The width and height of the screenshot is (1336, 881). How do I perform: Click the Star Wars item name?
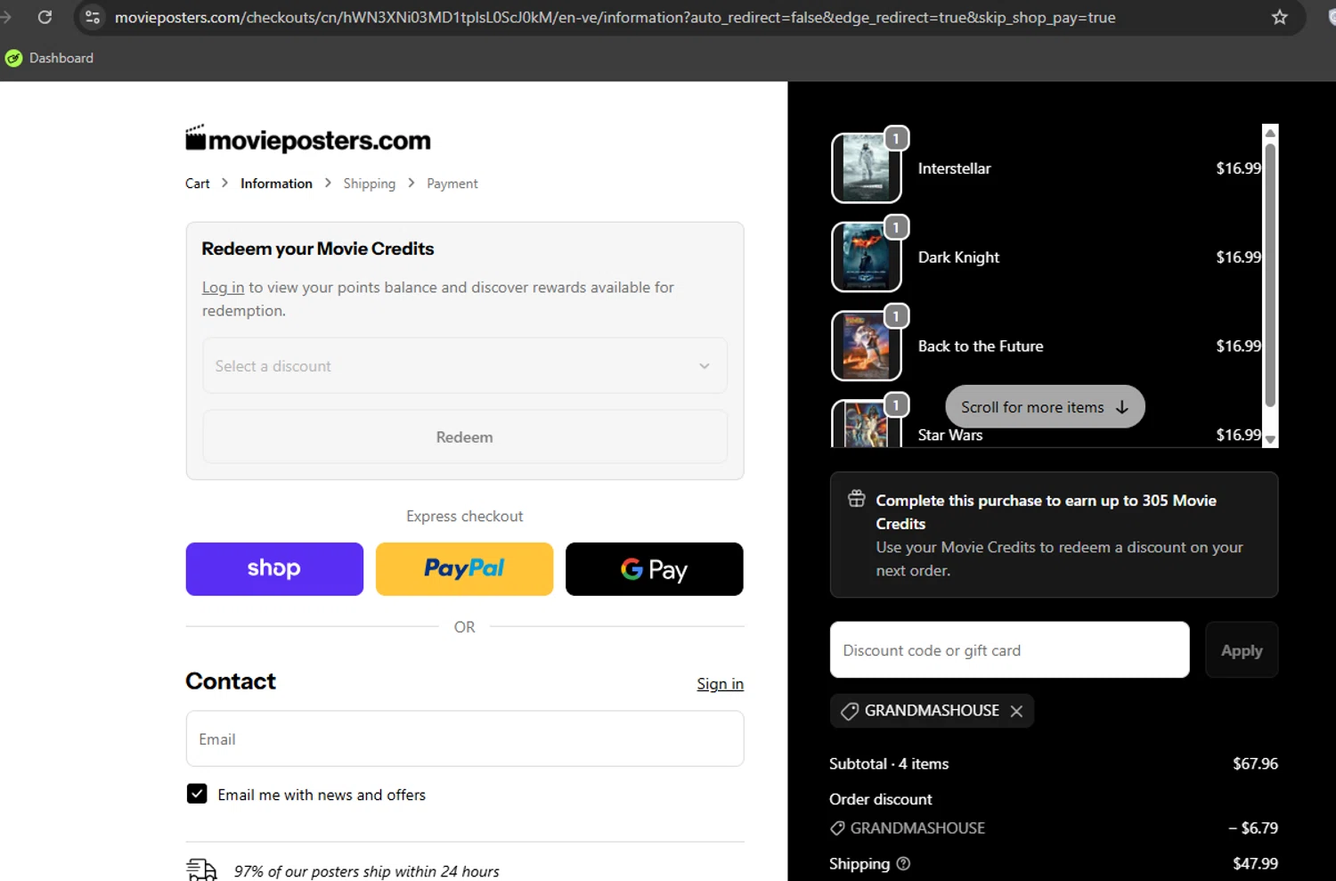pos(950,435)
